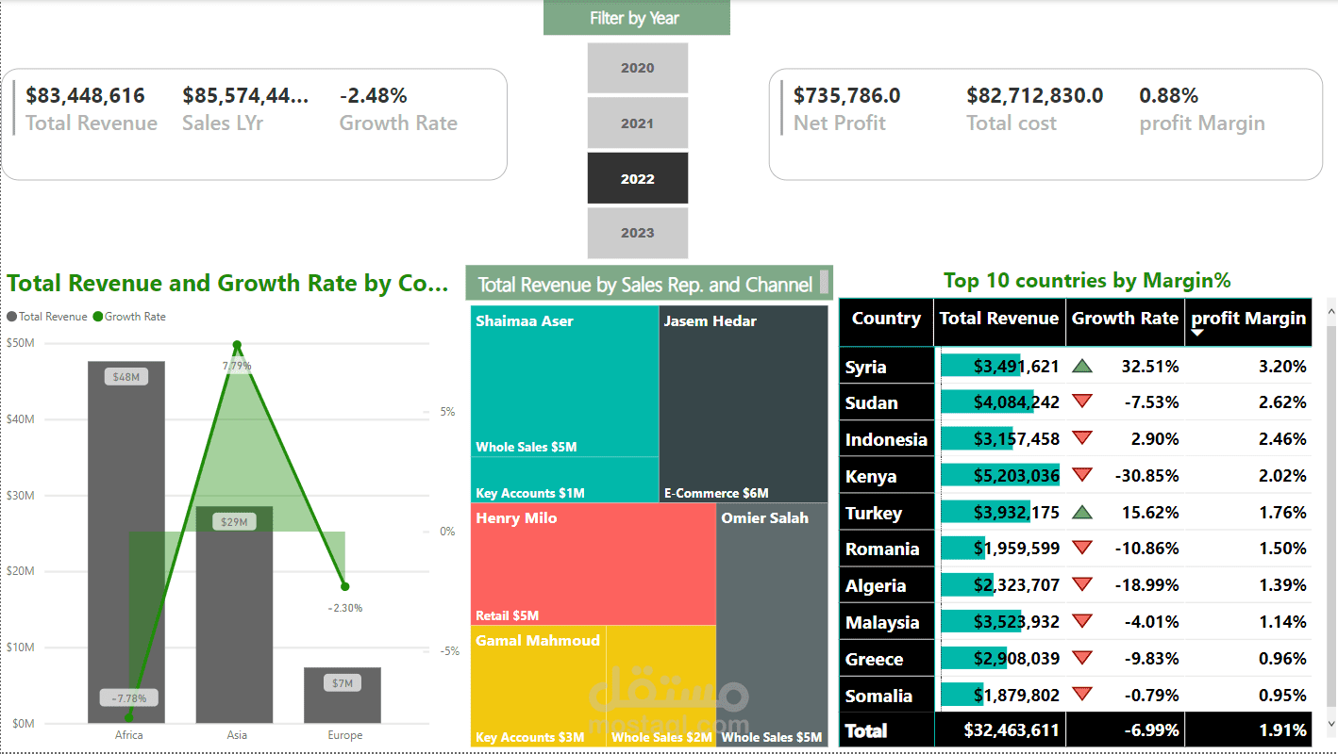Click the Sales LYr value $85,574,44...

(245, 95)
